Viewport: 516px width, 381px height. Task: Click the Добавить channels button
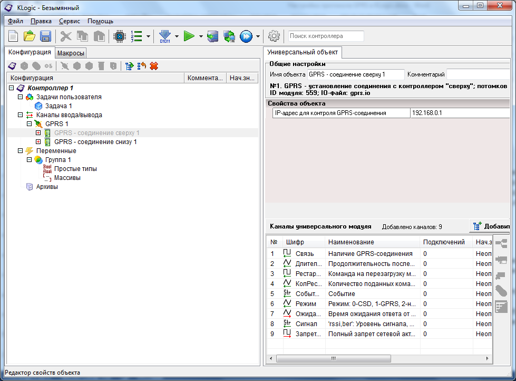(490, 226)
